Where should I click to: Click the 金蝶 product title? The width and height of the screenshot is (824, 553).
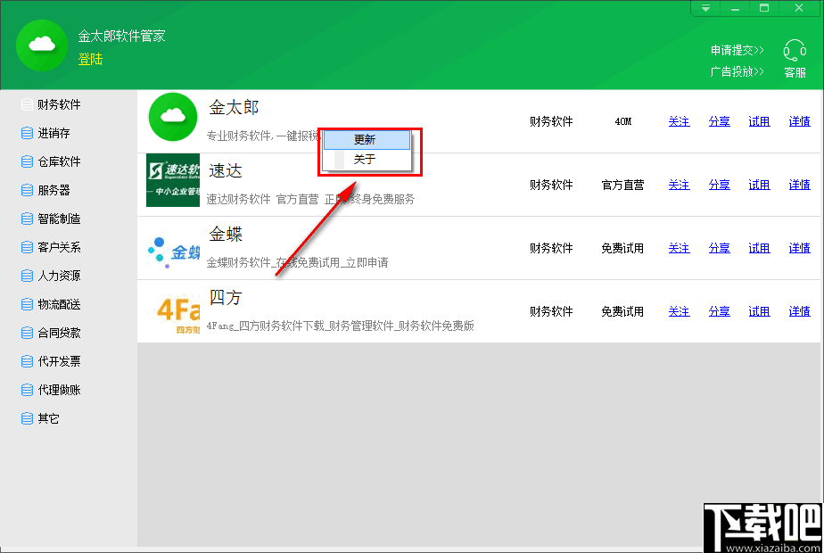(226, 234)
